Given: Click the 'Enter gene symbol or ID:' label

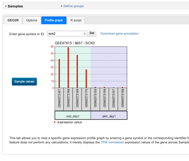Looking at the screenshot, I should (27, 34).
